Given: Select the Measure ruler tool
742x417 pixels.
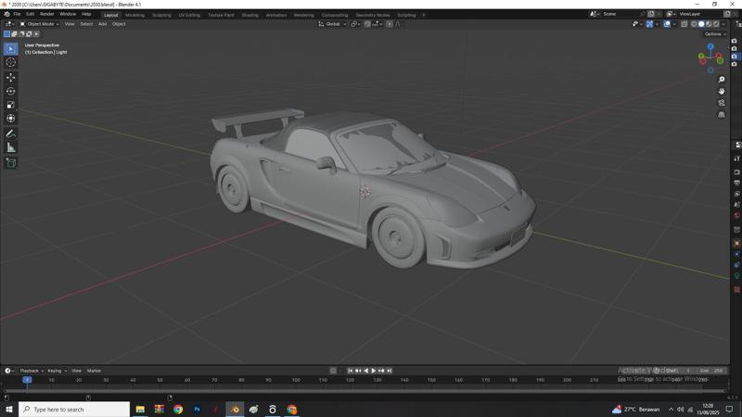Looking at the screenshot, I should pyautogui.click(x=10, y=148).
